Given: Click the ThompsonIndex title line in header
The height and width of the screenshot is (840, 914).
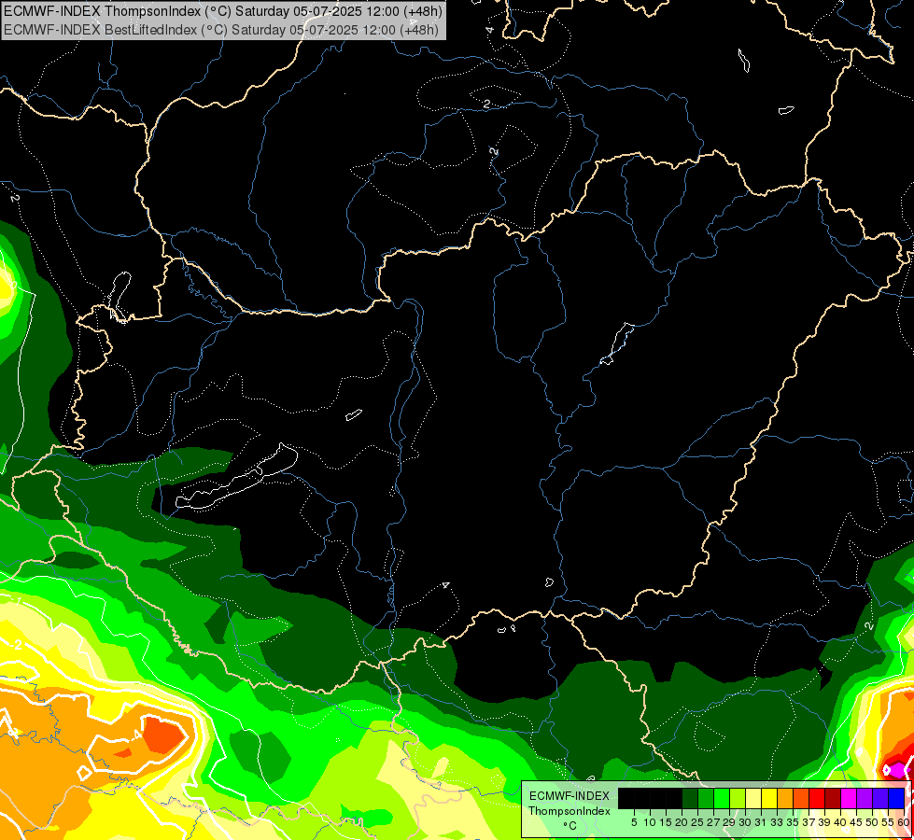Looking at the screenshot, I should coord(222,11).
